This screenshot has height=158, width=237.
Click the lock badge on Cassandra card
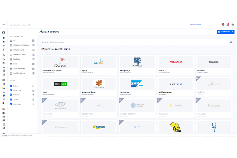pos(44,100)
